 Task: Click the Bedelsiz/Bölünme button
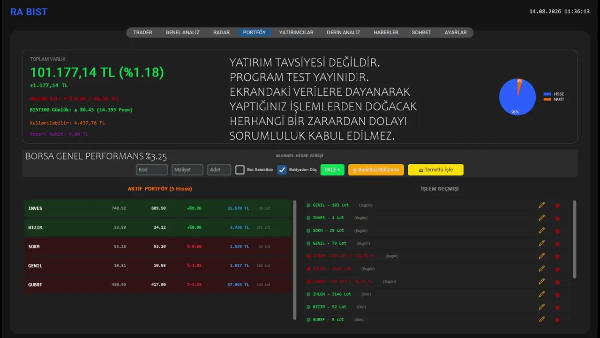[x=376, y=169]
